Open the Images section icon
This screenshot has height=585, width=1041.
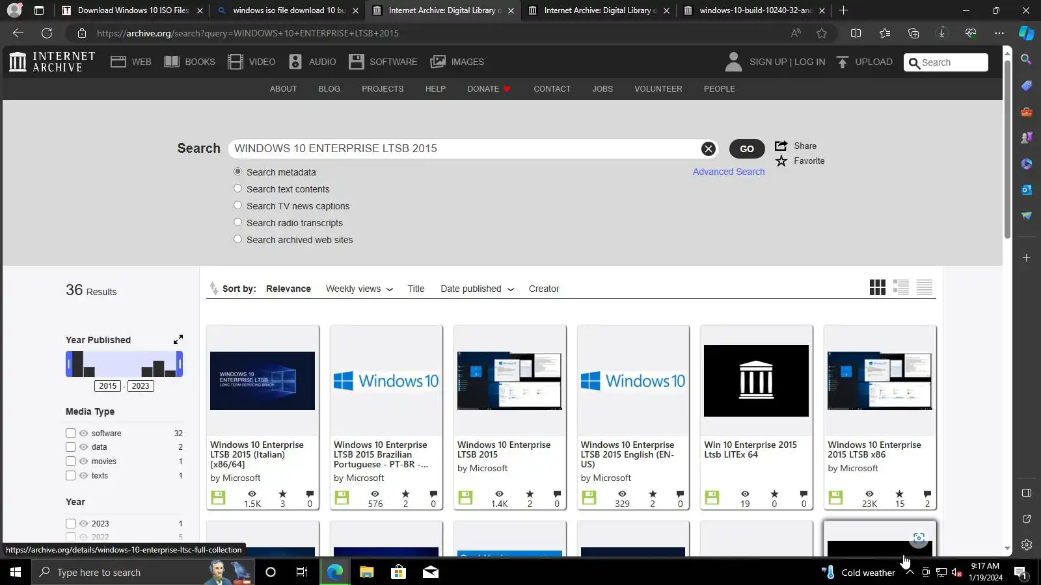tap(438, 62)
